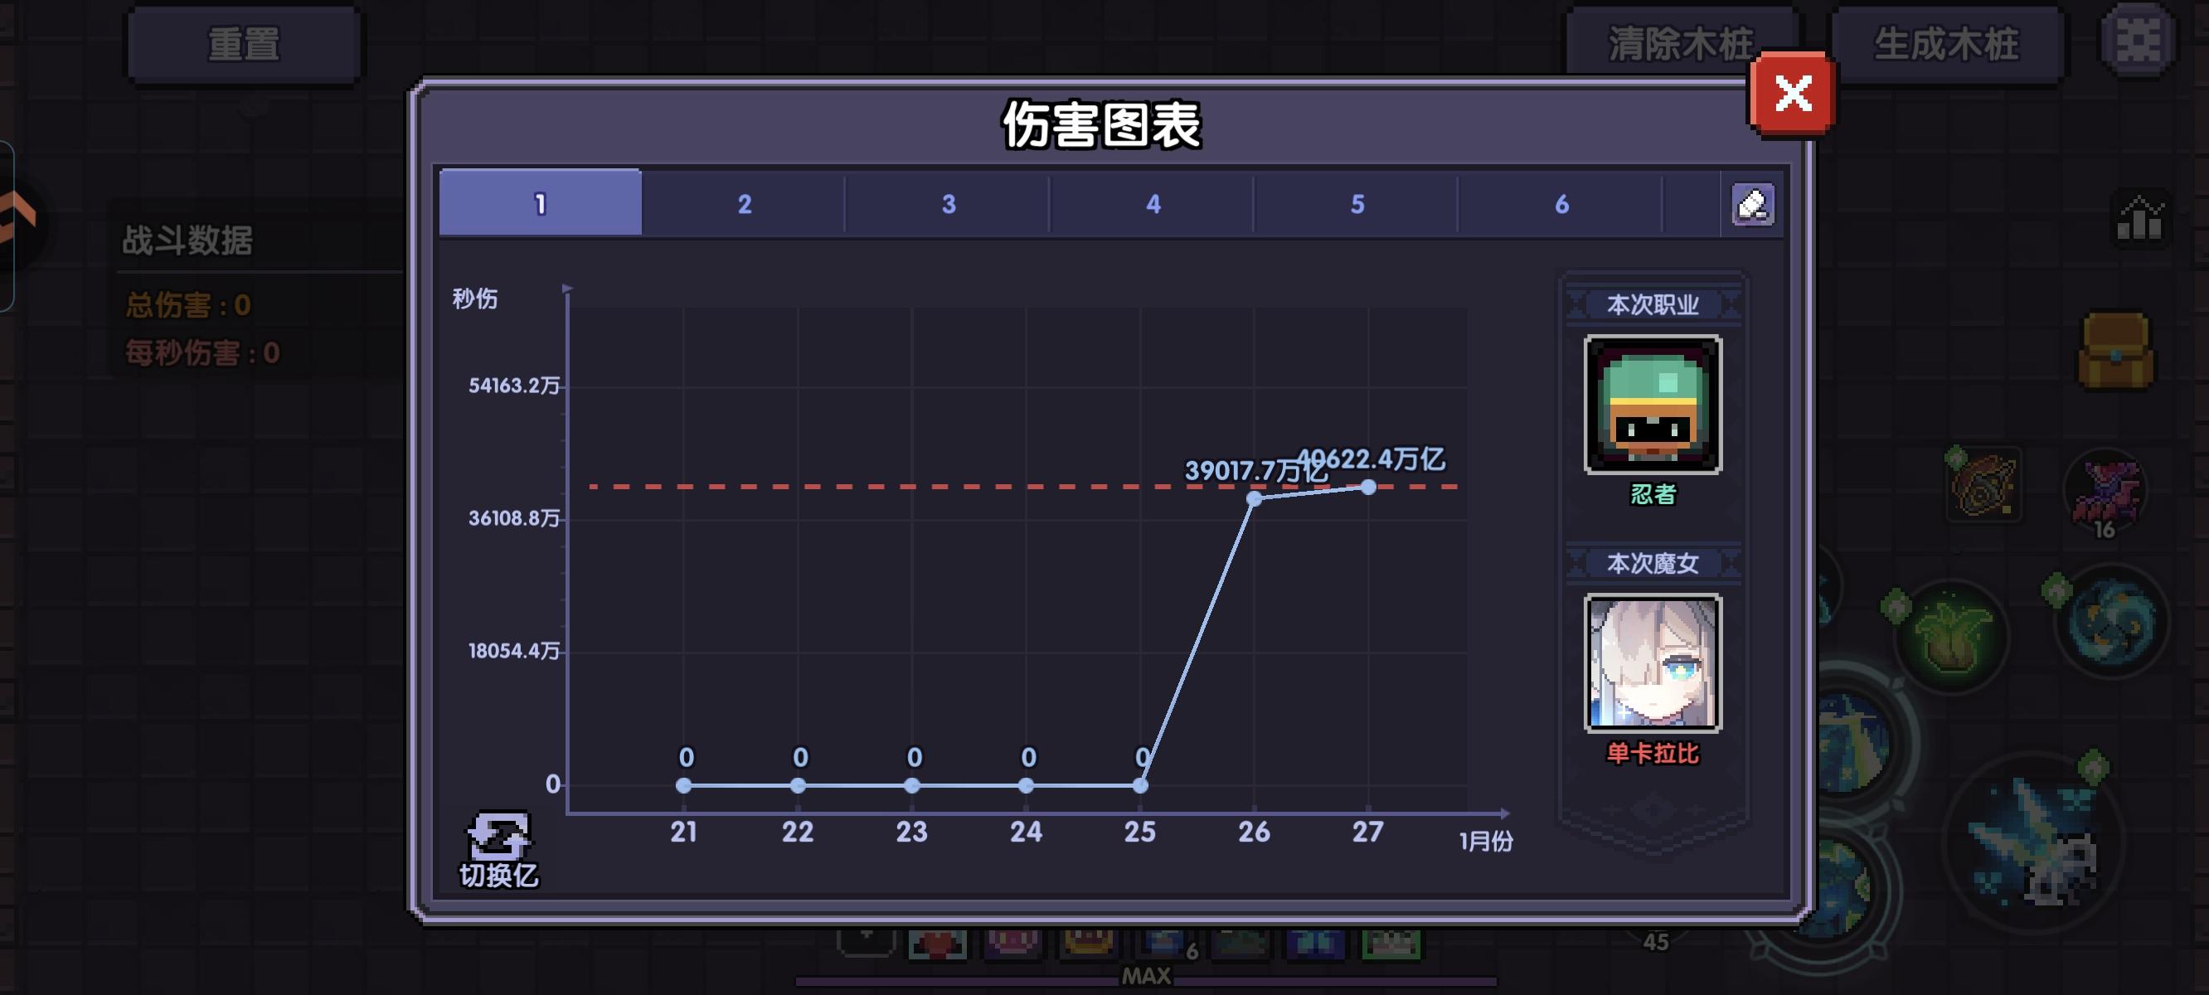This screenshot has height=995, width=2209.
Task: Click the day 26 data point
Action: pyautogui.click(x=1254, y=498)
